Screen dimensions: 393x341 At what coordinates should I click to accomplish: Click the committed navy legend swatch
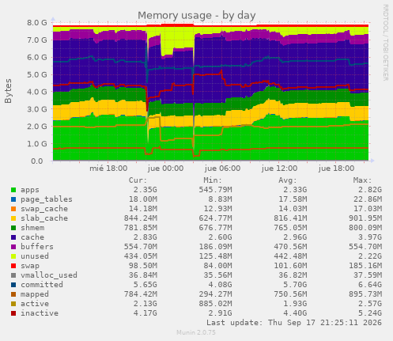click(x=13, y=285)
